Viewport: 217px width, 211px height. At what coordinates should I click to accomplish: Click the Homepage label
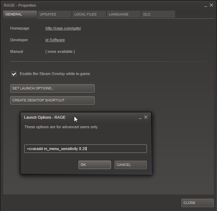coord(20,29)
